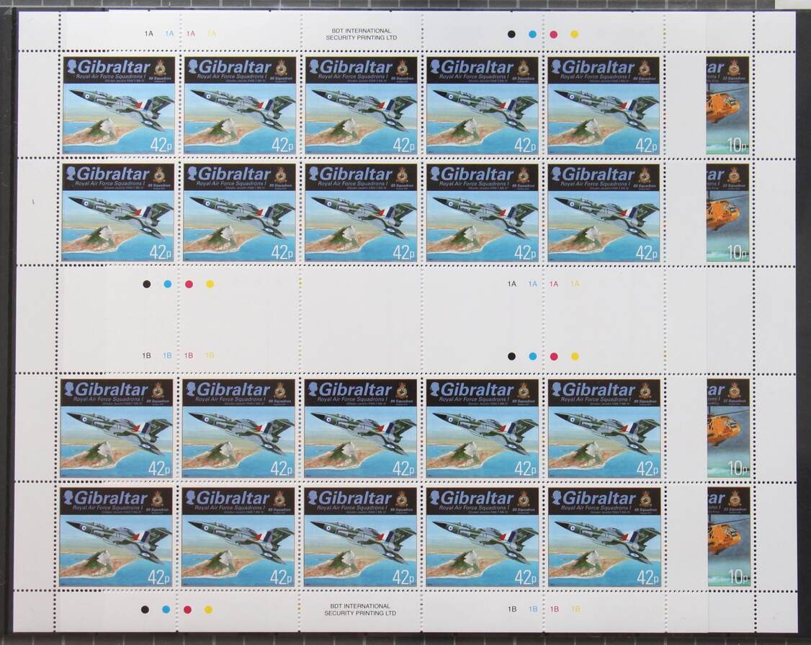This screenshot has height=645, width=811.
Task: Pick the yellow color dot in the top margin
Action: (574, 34)
